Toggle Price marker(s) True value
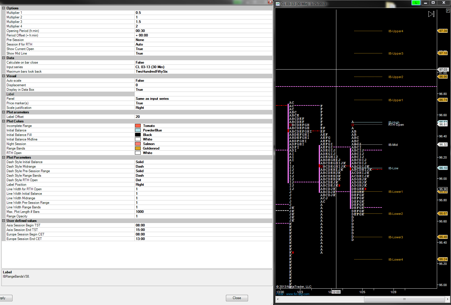 [203, 103]
